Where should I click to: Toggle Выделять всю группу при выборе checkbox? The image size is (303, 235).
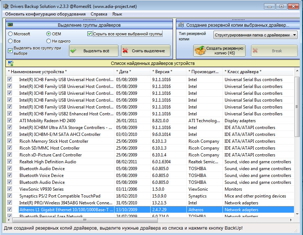pos(10,50)
